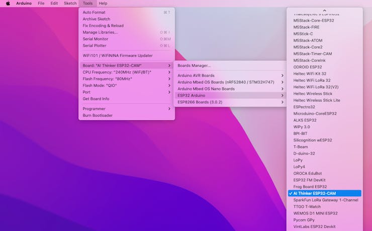The image size is (372, 231).
Task: Open the File menu
Action: pyautogui.click(x=41, y=4)
